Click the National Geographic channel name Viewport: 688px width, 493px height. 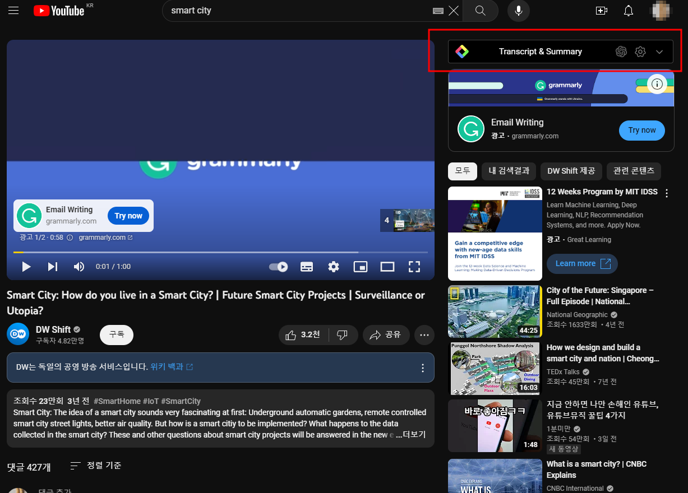pyautogui.click(x=577, y=315)
